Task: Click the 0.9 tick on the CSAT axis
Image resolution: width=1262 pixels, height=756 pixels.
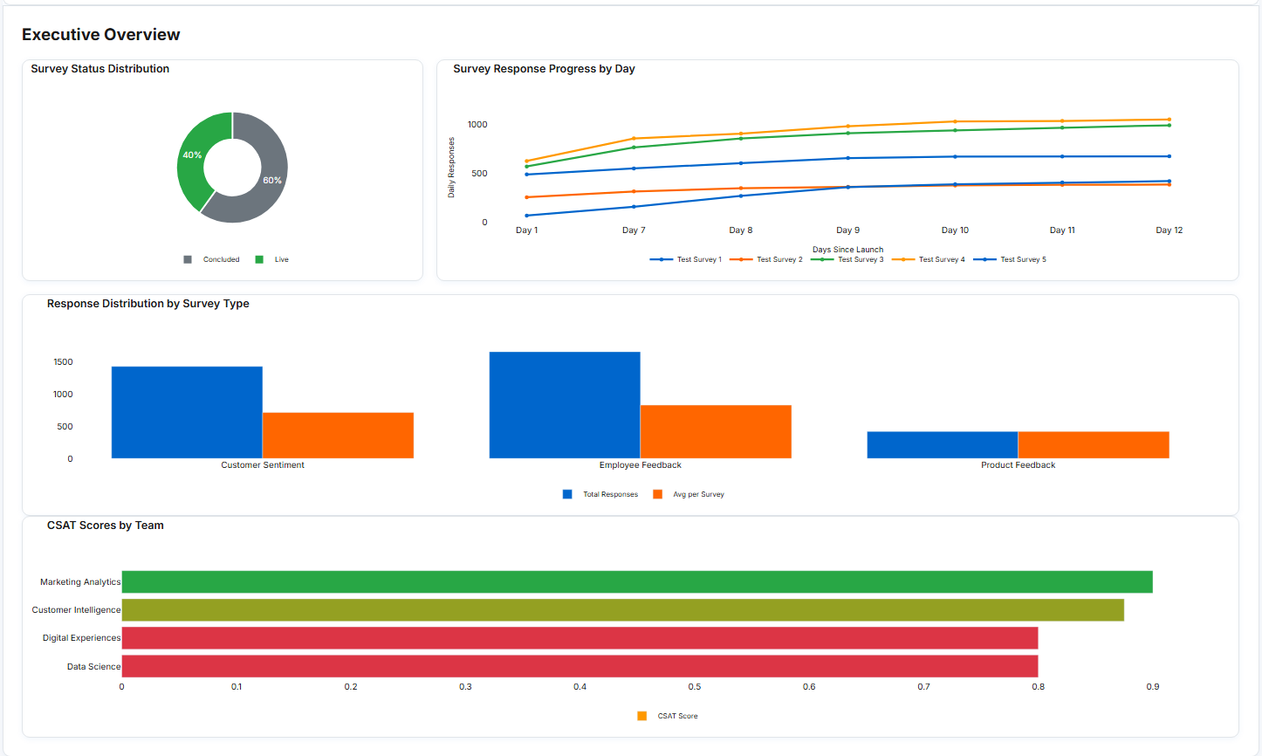Action: coord(1153,687)
